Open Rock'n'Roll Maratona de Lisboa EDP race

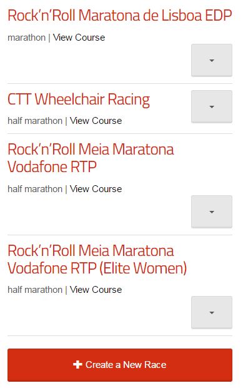coord(119,16)
